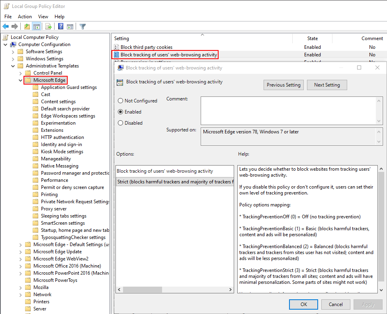Open the Help menu

coord(59,17)
